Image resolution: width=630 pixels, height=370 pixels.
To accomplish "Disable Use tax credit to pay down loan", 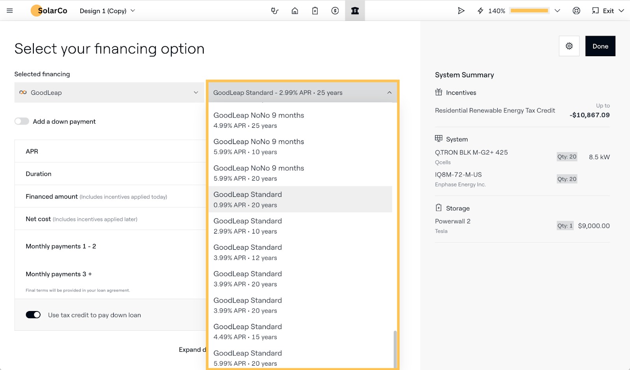I will 33,315.
